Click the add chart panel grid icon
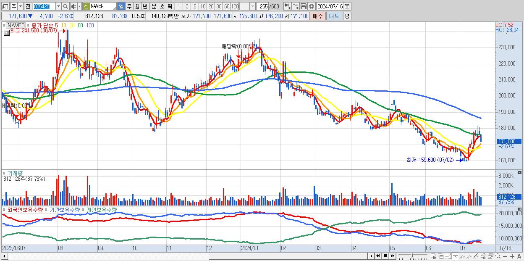 (x=434, y=256)
